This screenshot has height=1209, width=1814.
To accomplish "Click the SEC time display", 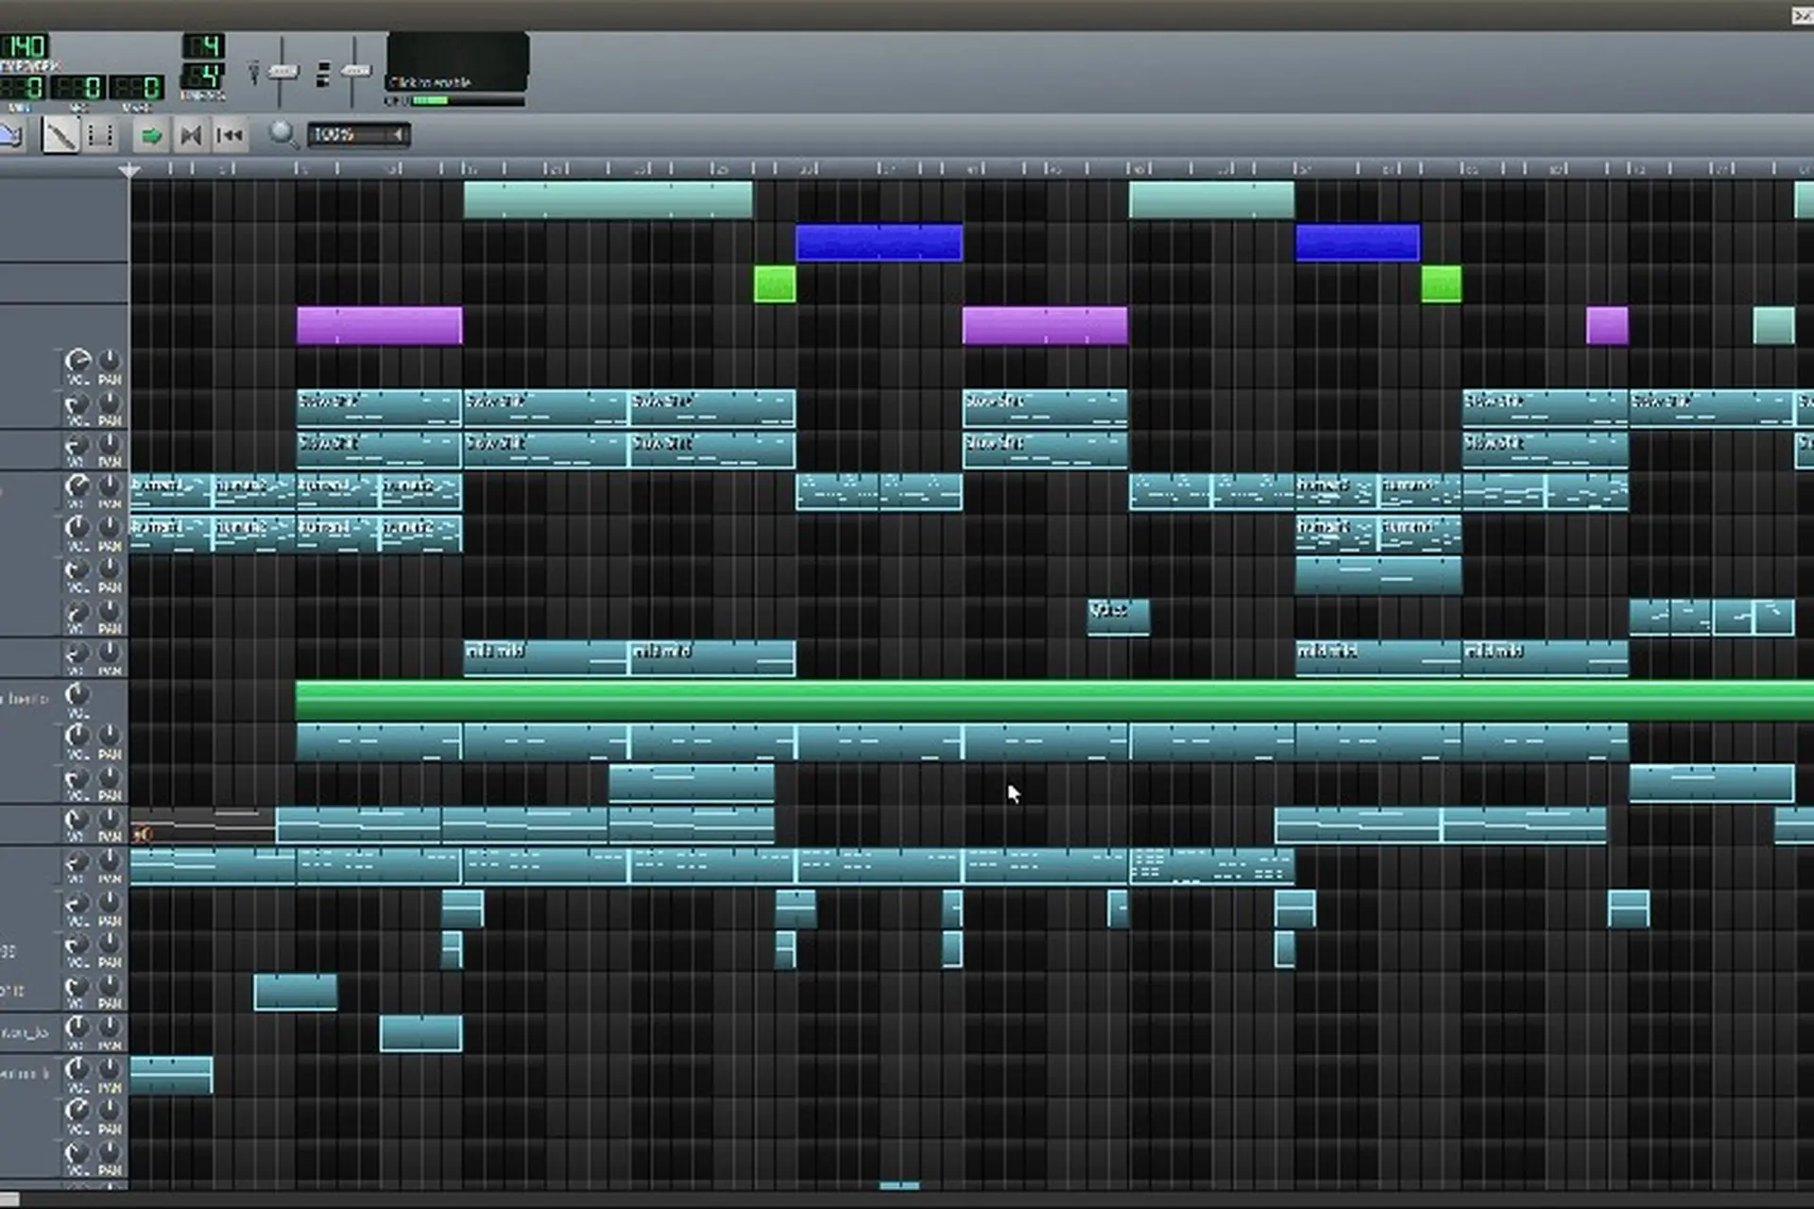I will point(77,88).
